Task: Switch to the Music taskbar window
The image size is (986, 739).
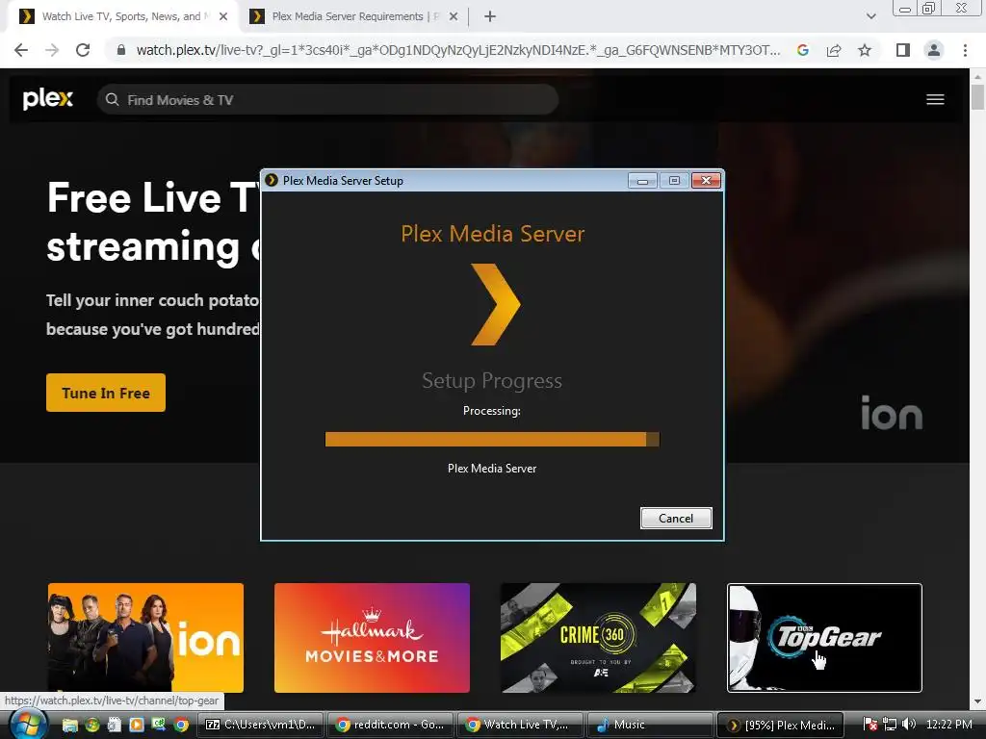Action: pyautogui.click(x=650, y=725)
